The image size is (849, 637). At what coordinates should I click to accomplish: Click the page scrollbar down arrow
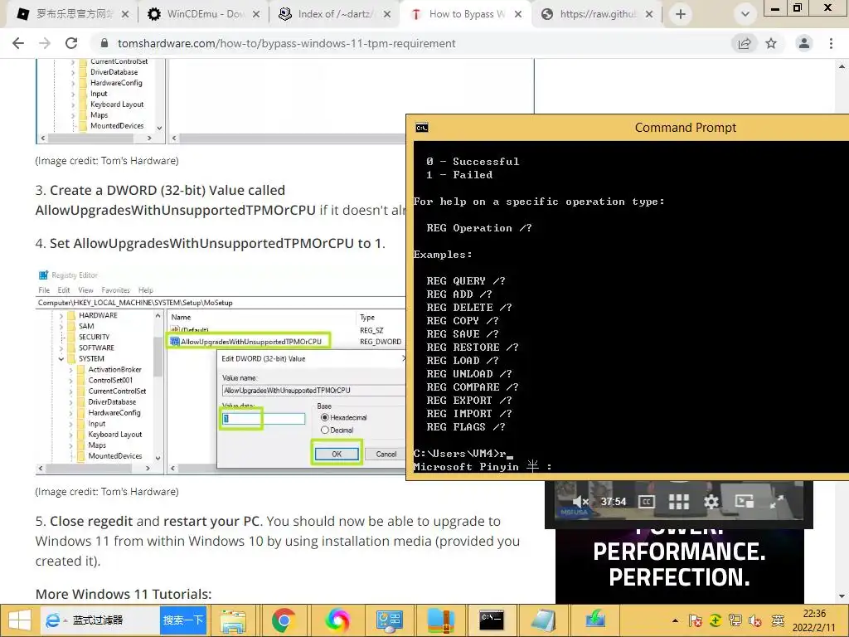842,596
